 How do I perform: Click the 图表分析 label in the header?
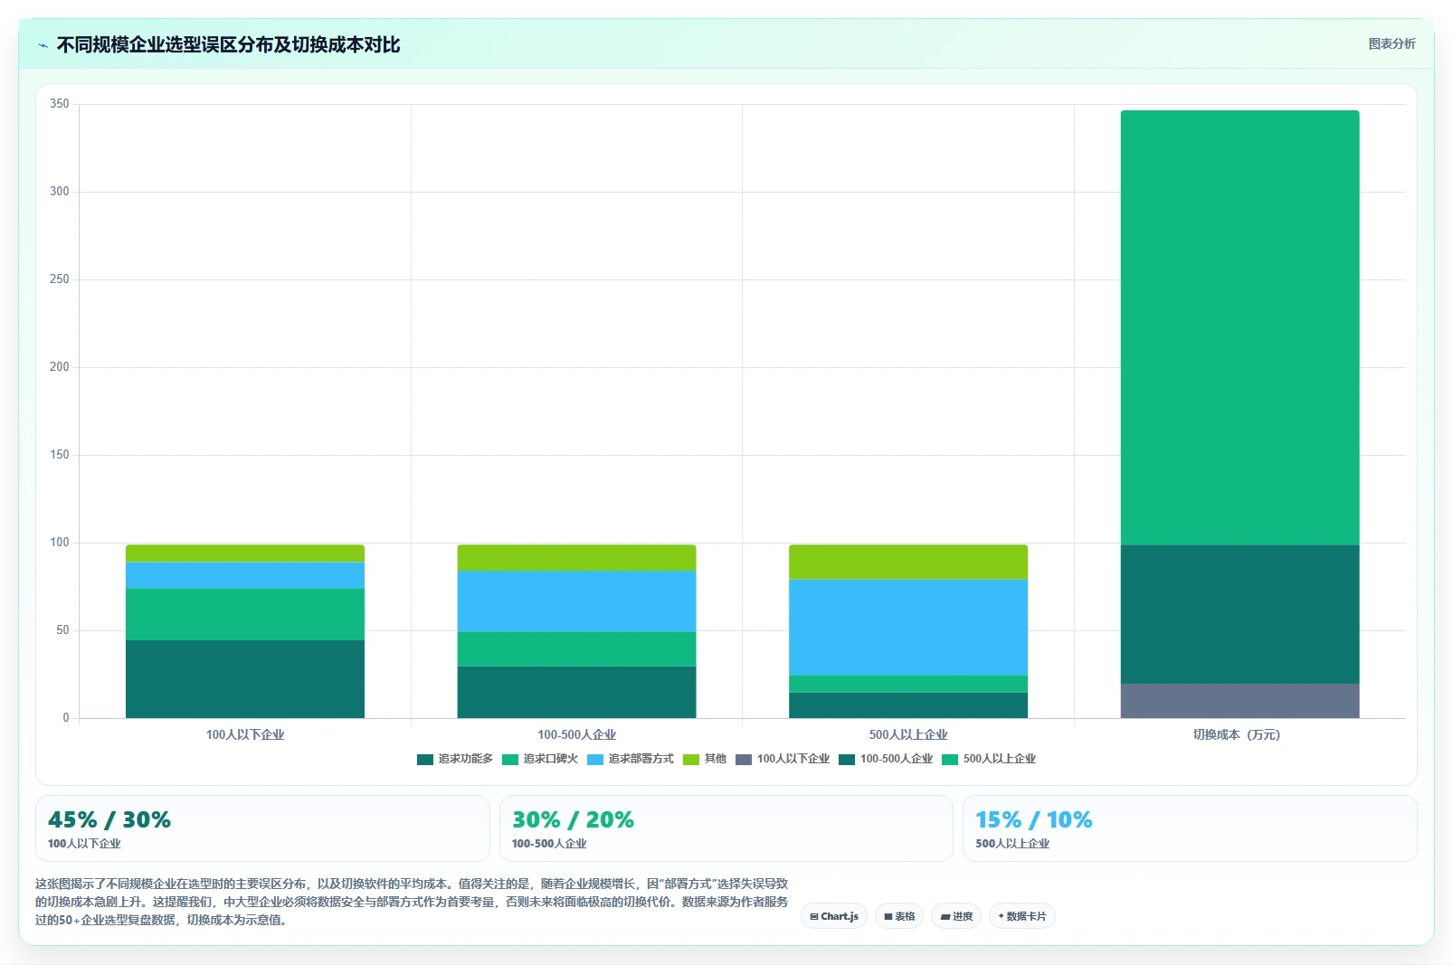pyautogui.click(x=1391, y=43)
